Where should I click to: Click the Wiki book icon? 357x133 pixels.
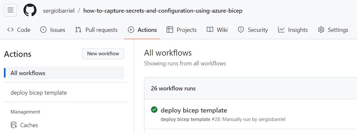tap(210, 30)
